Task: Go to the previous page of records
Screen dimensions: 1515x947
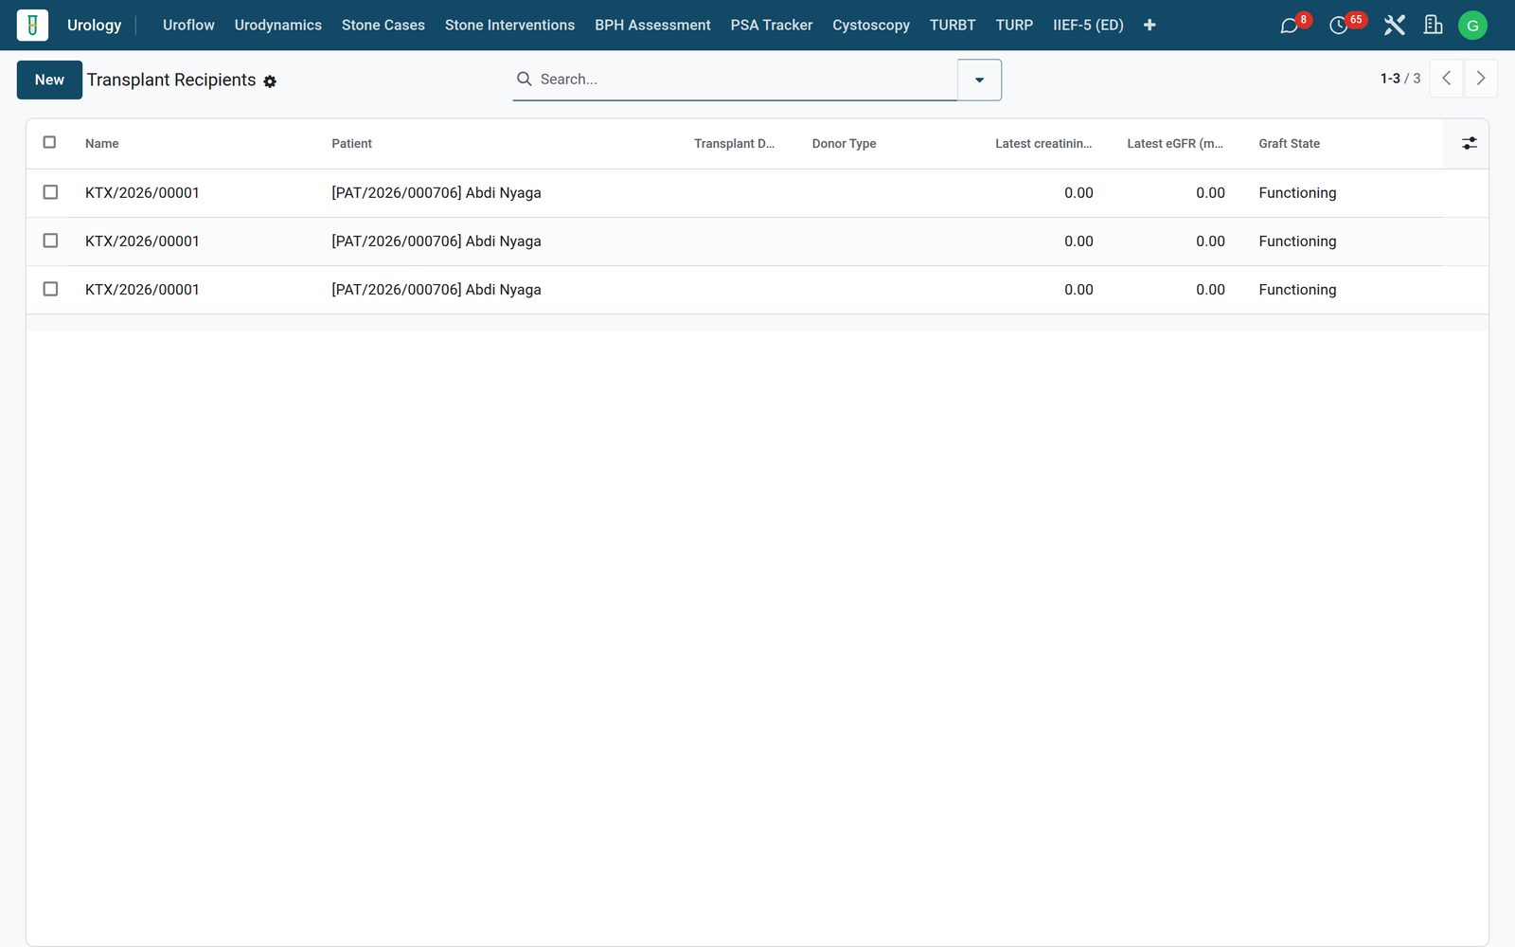Action: [1447, 79]
